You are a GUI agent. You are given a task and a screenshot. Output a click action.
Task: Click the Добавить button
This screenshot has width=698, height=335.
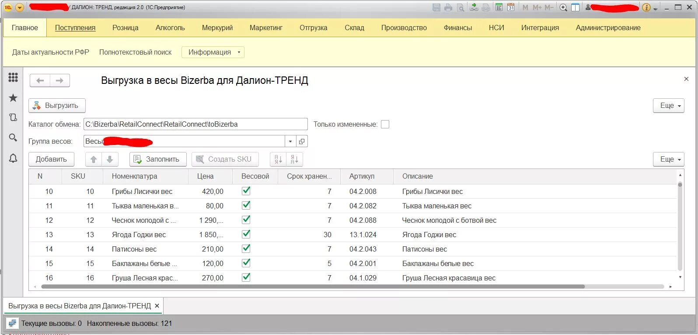[x=51, y=159]
